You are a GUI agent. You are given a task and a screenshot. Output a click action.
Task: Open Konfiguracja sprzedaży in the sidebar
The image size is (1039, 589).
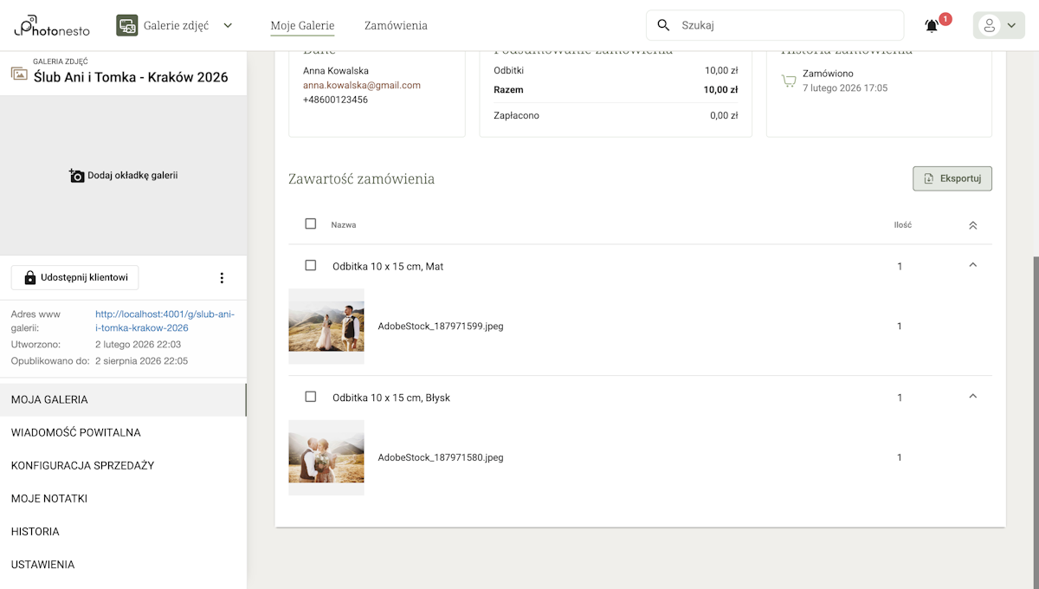pos(82,465)
